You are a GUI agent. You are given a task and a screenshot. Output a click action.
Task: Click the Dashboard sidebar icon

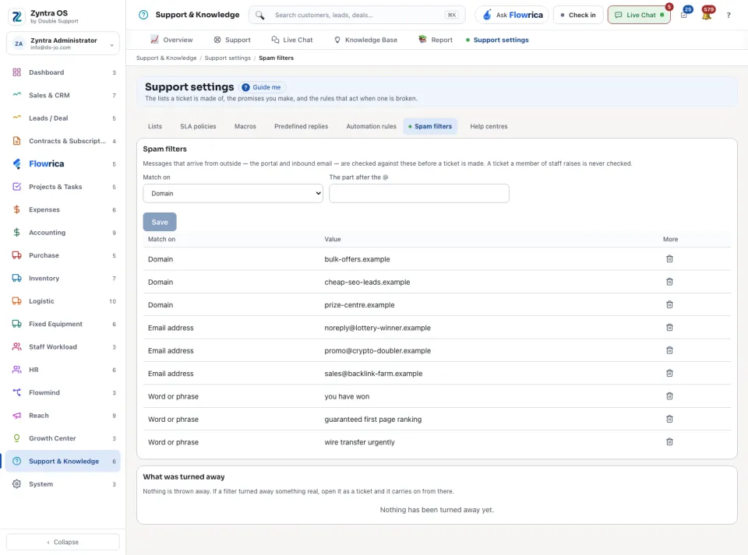16,72
